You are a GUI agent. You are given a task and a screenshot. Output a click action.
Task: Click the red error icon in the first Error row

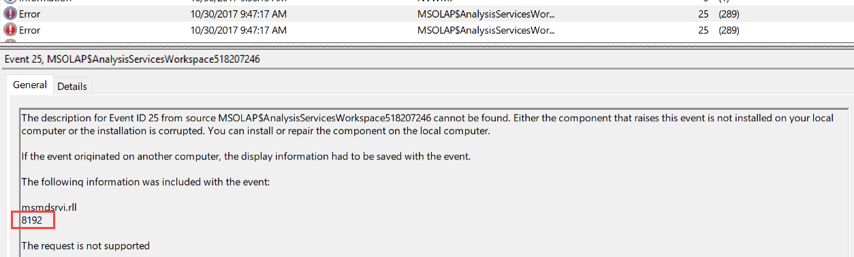click(10, 14)
